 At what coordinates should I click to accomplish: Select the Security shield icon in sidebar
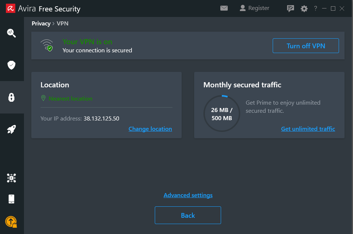11,65
